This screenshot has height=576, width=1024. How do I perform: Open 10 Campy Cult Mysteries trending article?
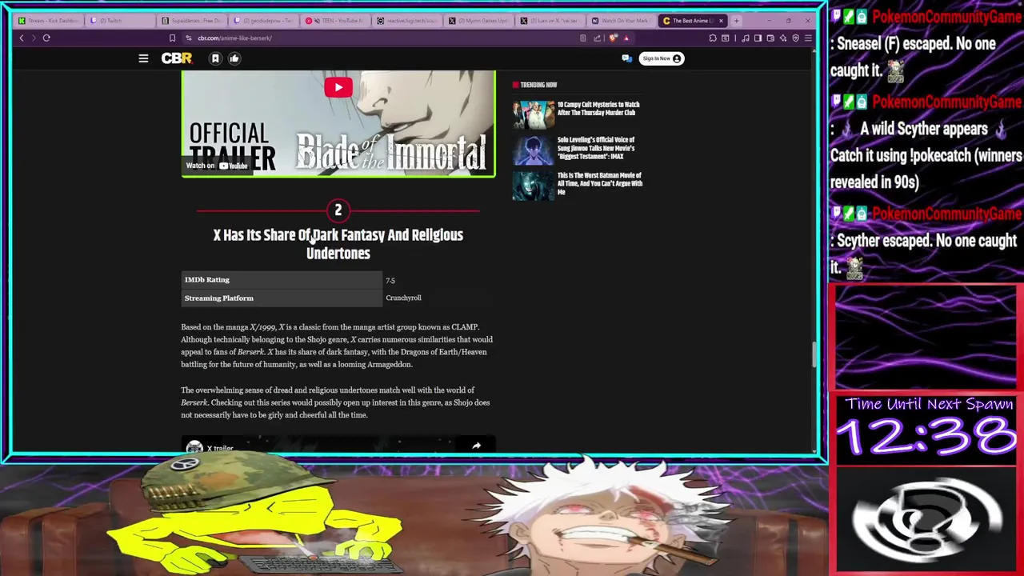598,109
